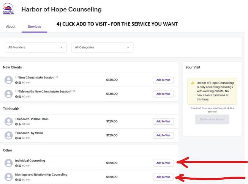This screenshot has width=248, height=184.
Task: Click card icon under Individual Counseling
Action: (20, 166)
